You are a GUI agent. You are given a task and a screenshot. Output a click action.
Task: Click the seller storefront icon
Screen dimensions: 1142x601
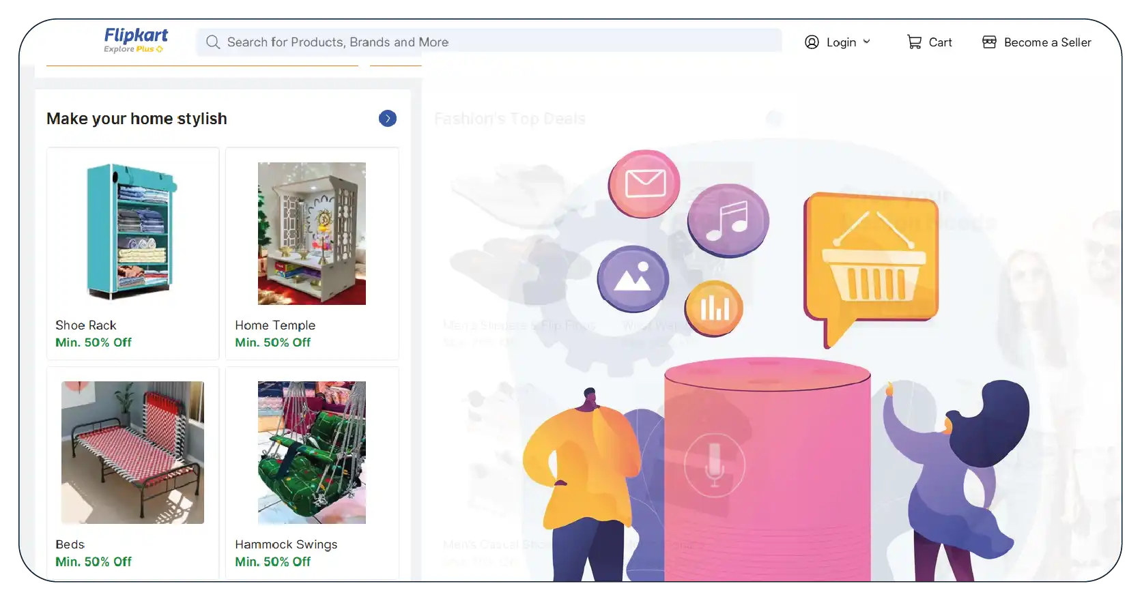989,42
